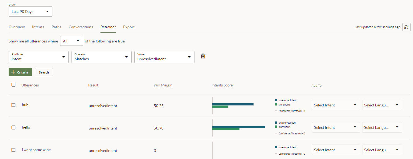
Task: Click the refresh icon beside Last updated
Action: point(406,27)
